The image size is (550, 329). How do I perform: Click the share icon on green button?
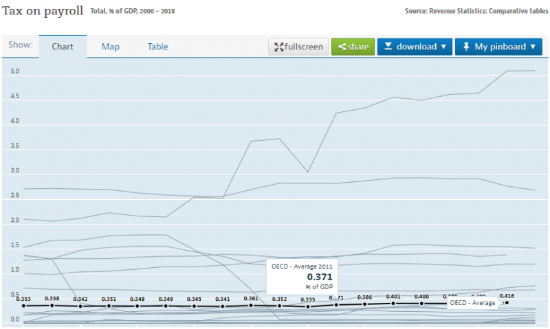coord(342,47)
